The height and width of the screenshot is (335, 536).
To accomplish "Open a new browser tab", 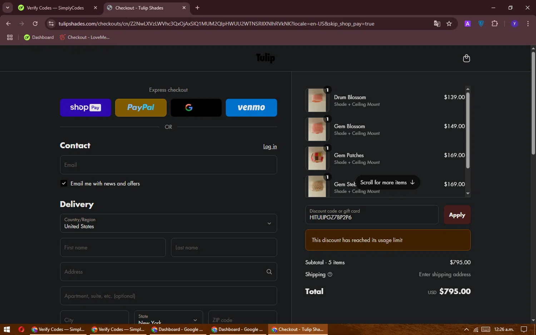I will point(197,8).
